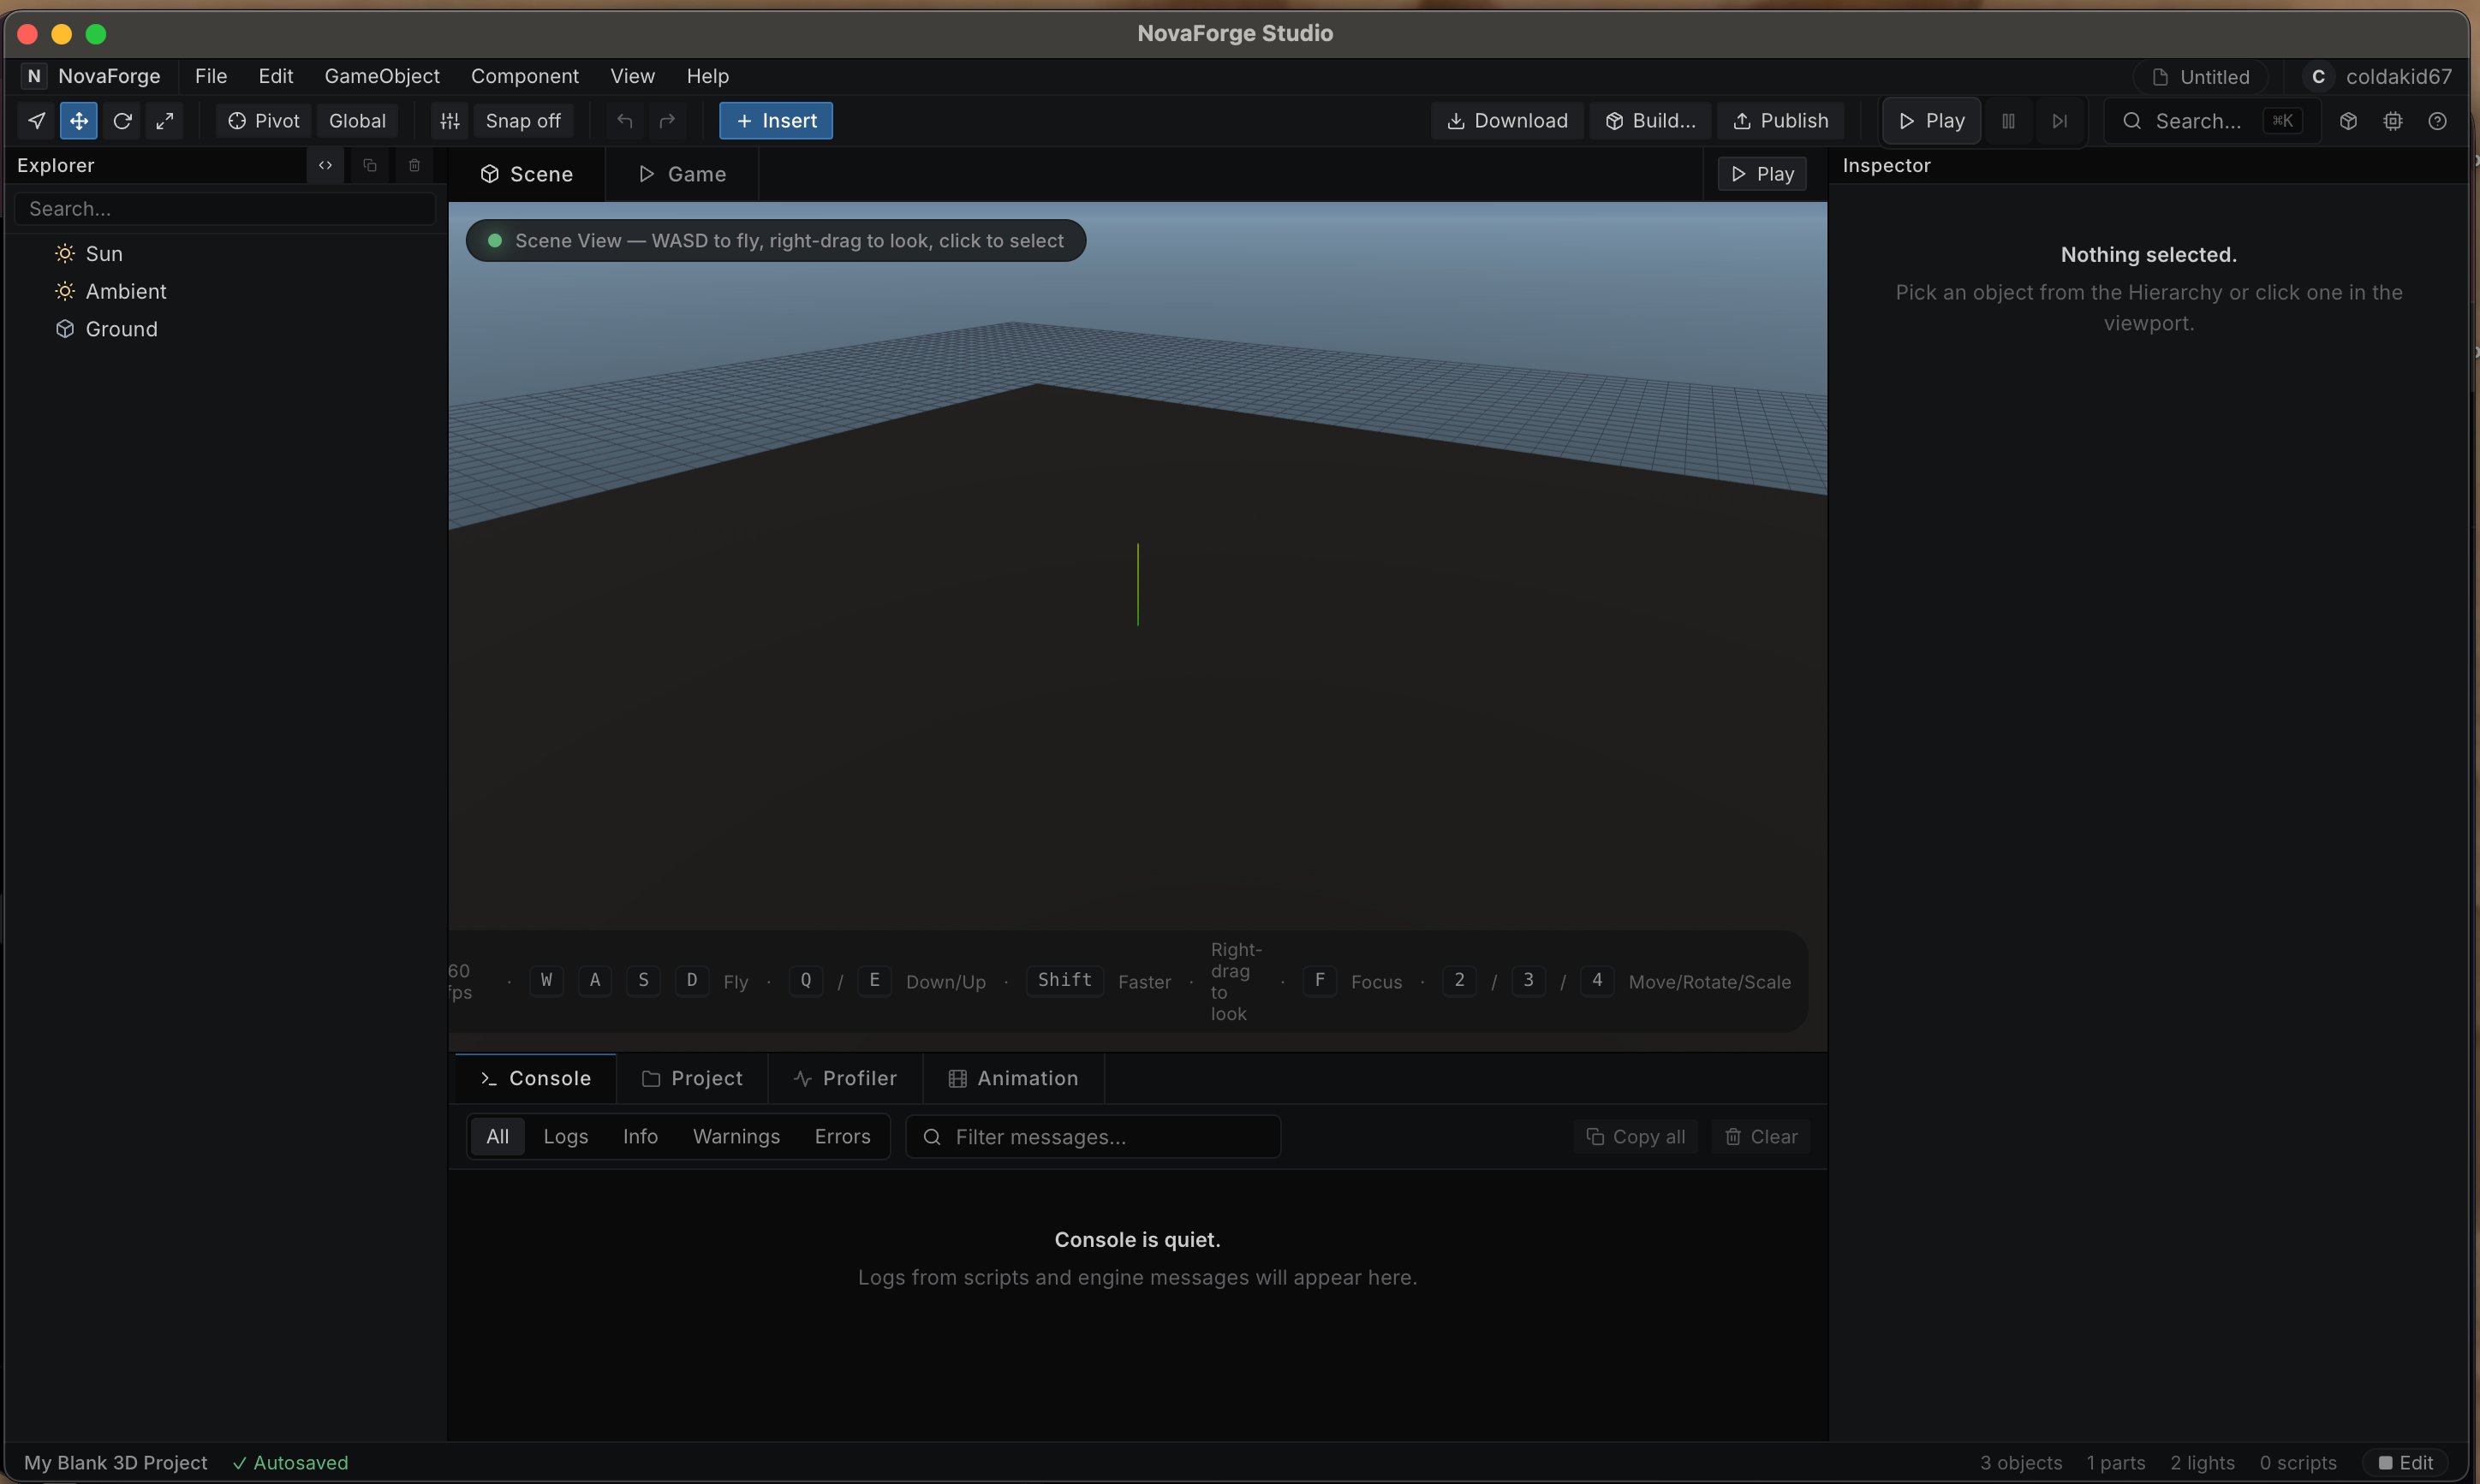
Task: Select the pointer select tool
Action: [x=36, y=121]
